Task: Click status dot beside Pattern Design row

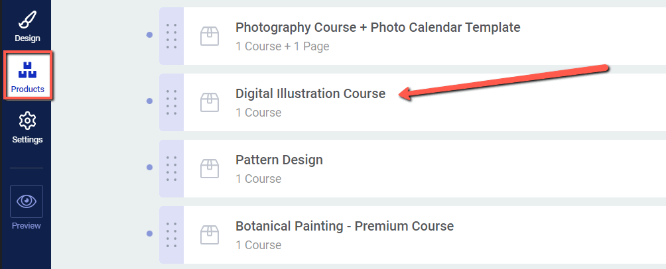Action: [149, 167]
